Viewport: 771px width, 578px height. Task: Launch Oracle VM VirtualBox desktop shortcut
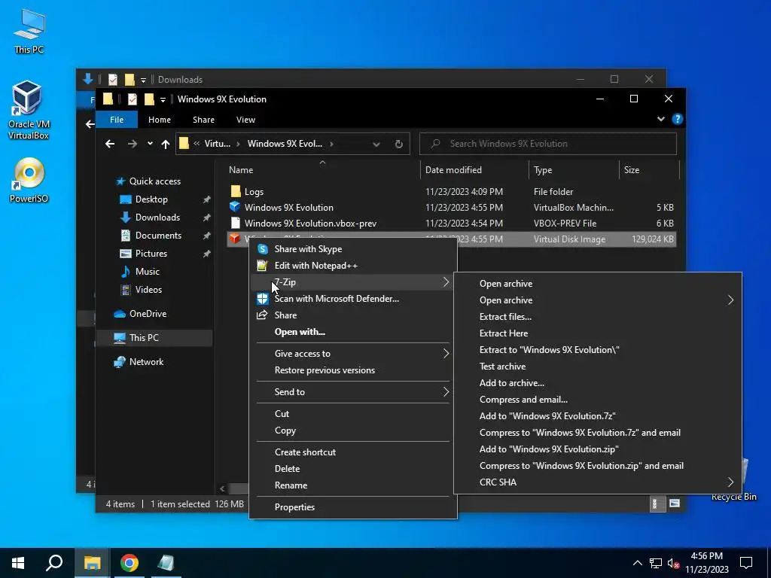[28, 111]
